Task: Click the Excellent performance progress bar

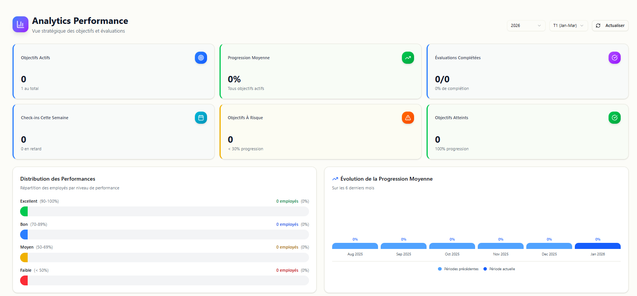Action: 165,211
